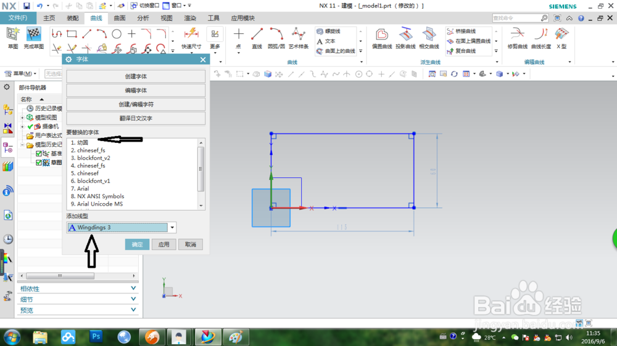Toggle the 基准 datum checkbox in the model history
The image size is (617, 346).
[x=38, y=153]
